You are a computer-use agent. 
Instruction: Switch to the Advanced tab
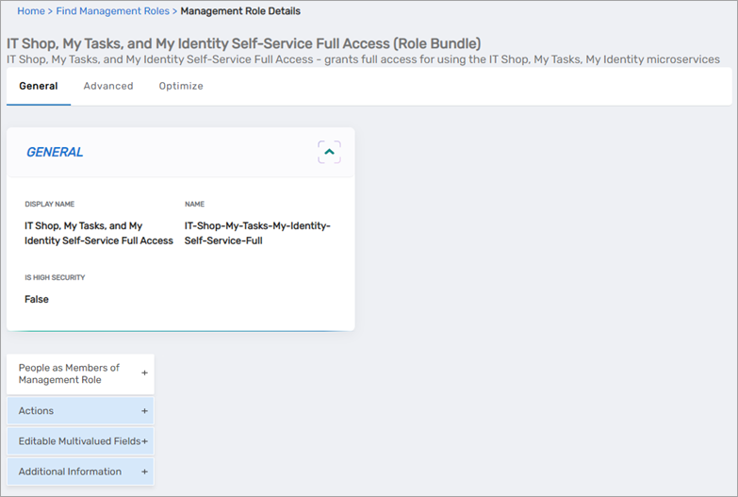[x=108, y=86]
